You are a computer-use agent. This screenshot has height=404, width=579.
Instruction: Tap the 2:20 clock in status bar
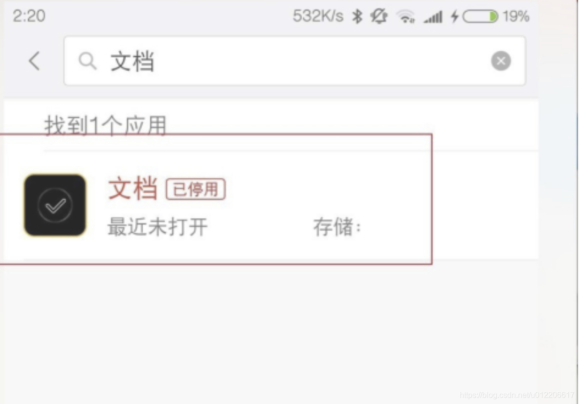29,16
